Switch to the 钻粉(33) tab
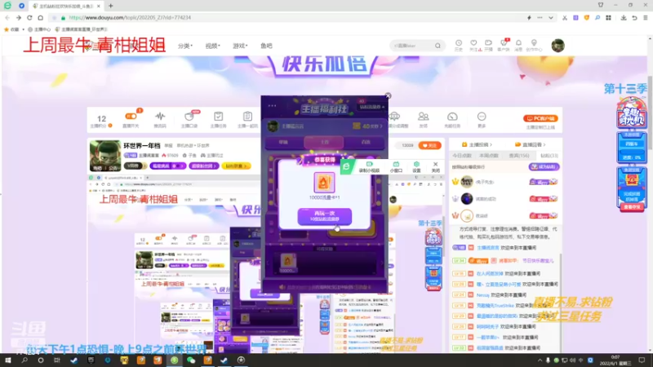Screen dimensions: 653x367 point(549,156)
